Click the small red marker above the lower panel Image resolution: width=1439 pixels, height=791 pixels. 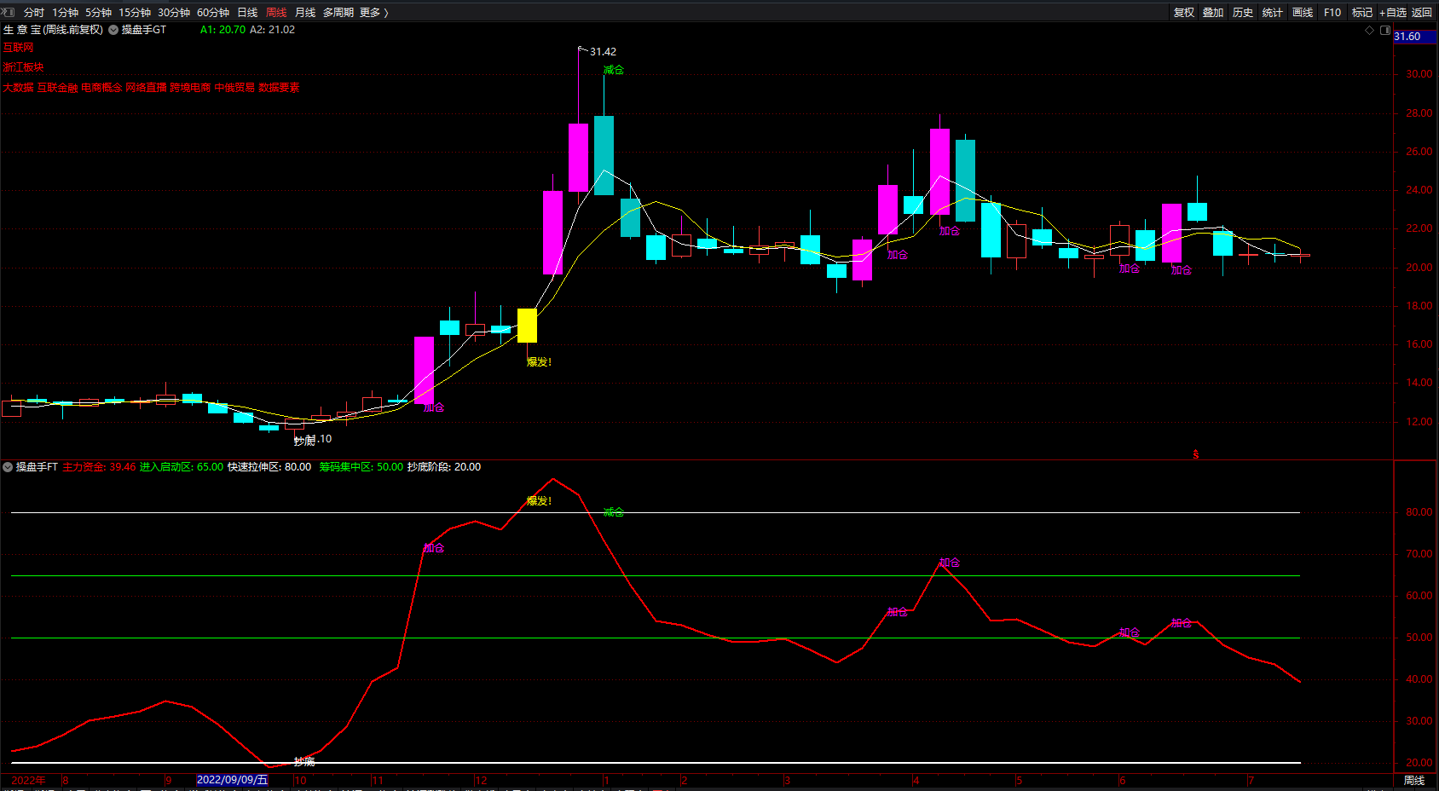(1195, 454)
